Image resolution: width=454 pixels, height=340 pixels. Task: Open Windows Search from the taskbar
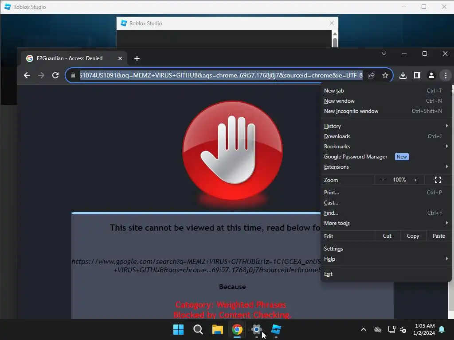coord(198,329)
